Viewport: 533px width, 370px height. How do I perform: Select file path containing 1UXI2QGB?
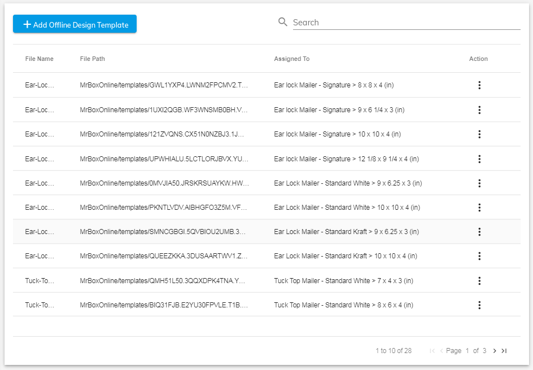164,110
